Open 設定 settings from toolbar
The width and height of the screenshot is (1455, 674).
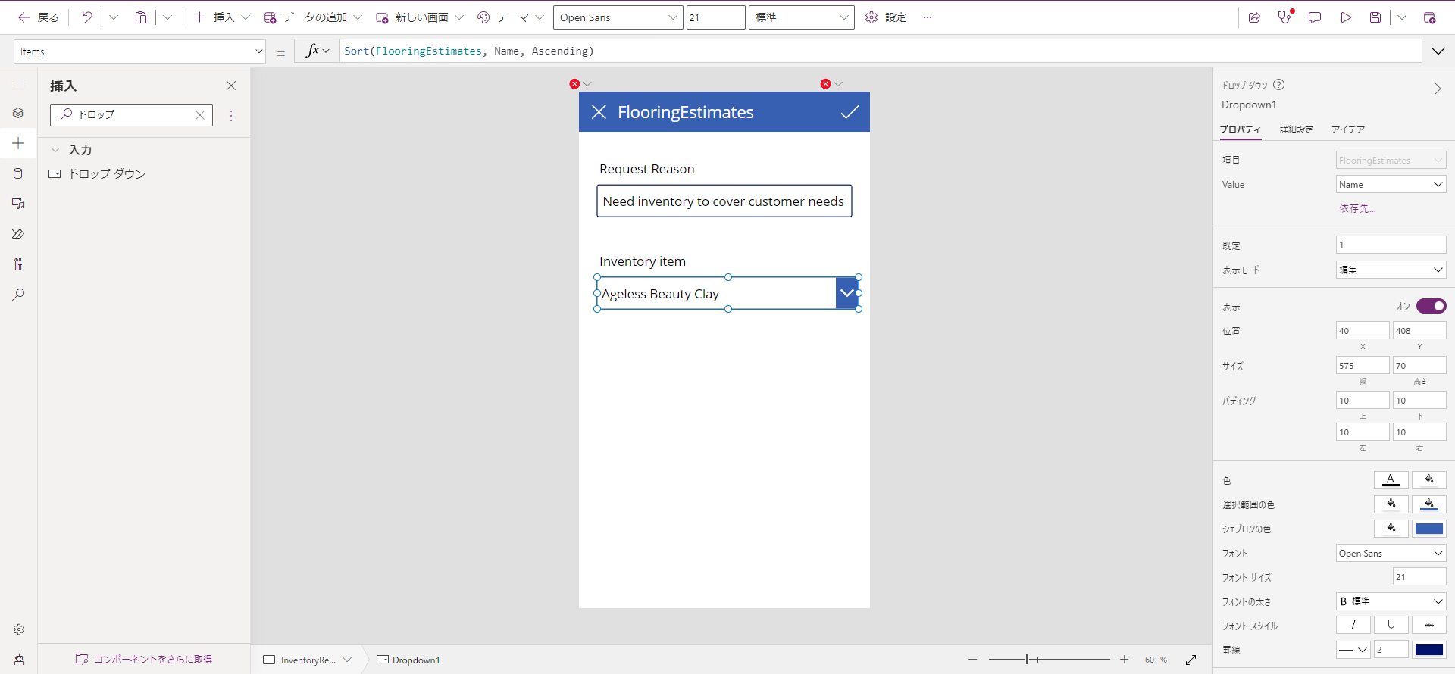pos(886,17)
